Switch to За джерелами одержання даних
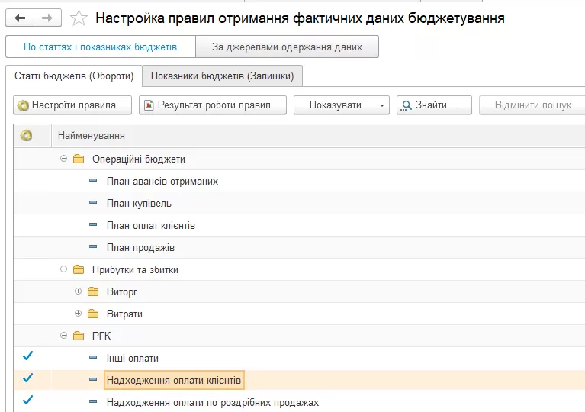This screenshot has height=412, width=585. pos(287,47)
